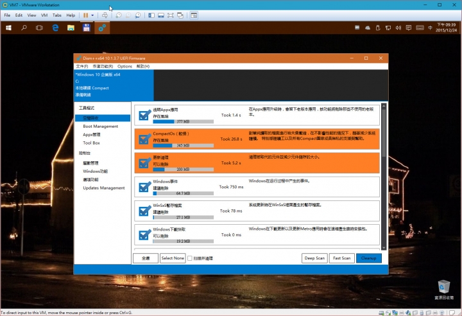Open the Windows Start button in guest
Viewport: 462px width, 316px height.
click(8, 28)
